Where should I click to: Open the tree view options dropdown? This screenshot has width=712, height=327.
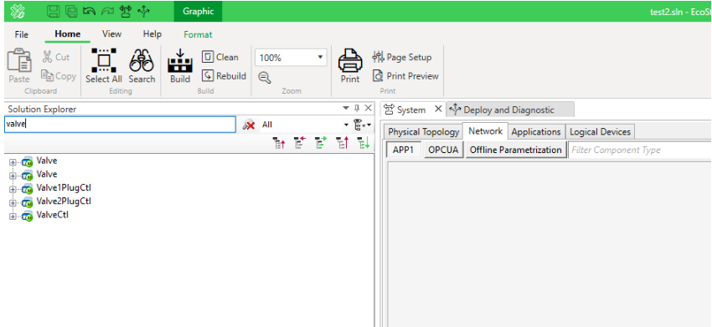click(363, 125)
